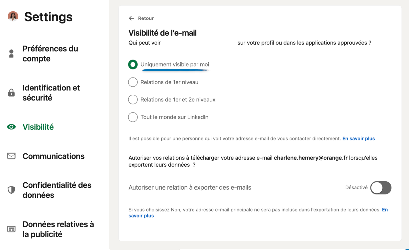Click the person icon for Préférences du compte
This screenshot has width=409, height=250.
(x=11, y=54)
